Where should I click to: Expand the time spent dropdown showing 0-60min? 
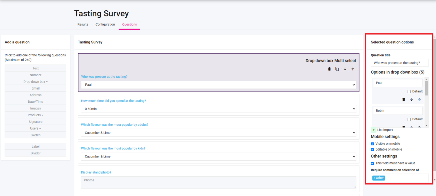point(218,109)
